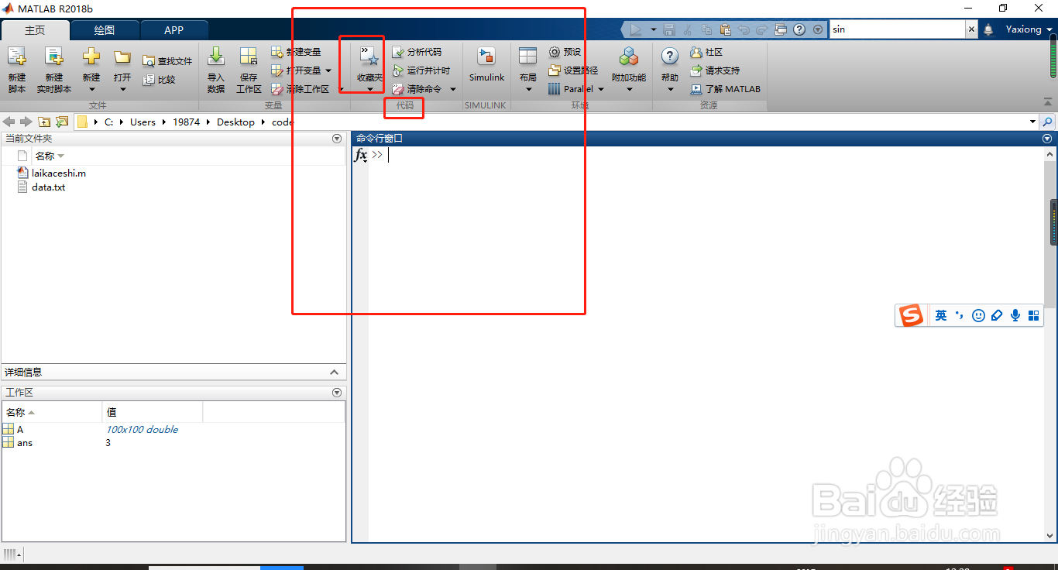Click the browse for folder icon
The height and width of the screenshot is (570, 1058).
point(62,122)
